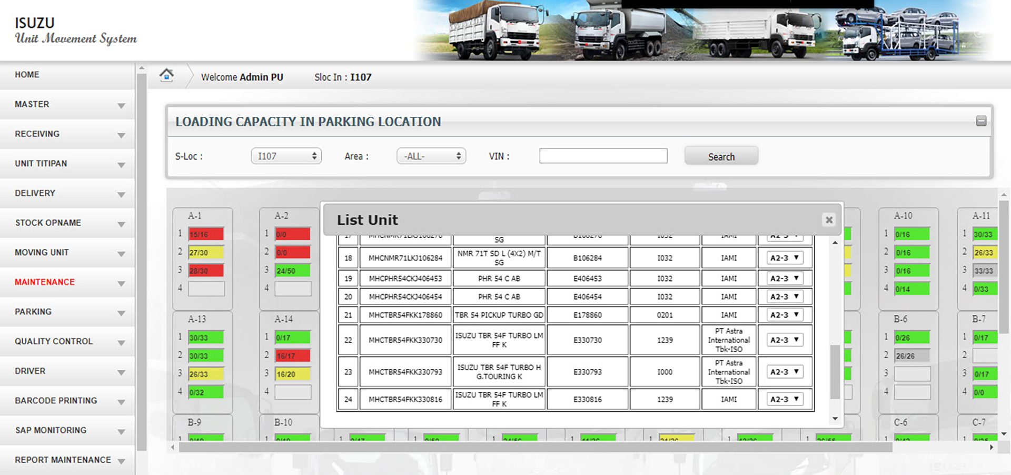Click the VIN text field
The image size is (1011, 475).
click(x=603, y=156)
